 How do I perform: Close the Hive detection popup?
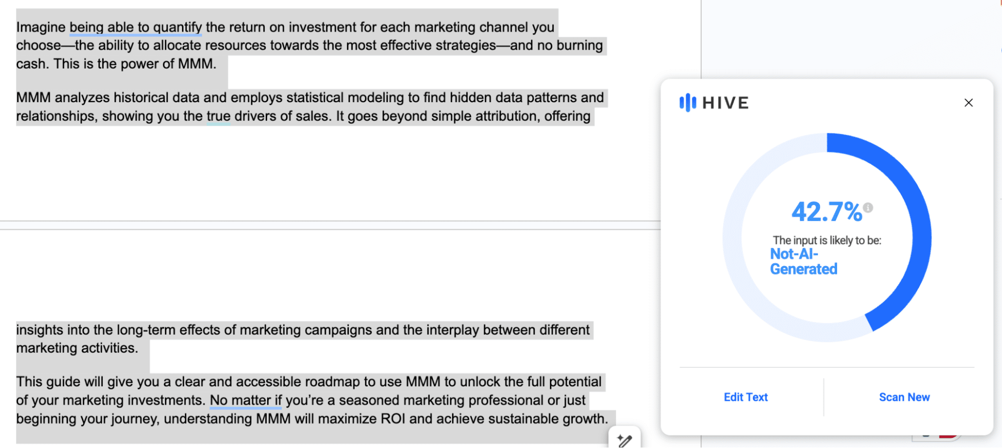click(x=968, y=103)
